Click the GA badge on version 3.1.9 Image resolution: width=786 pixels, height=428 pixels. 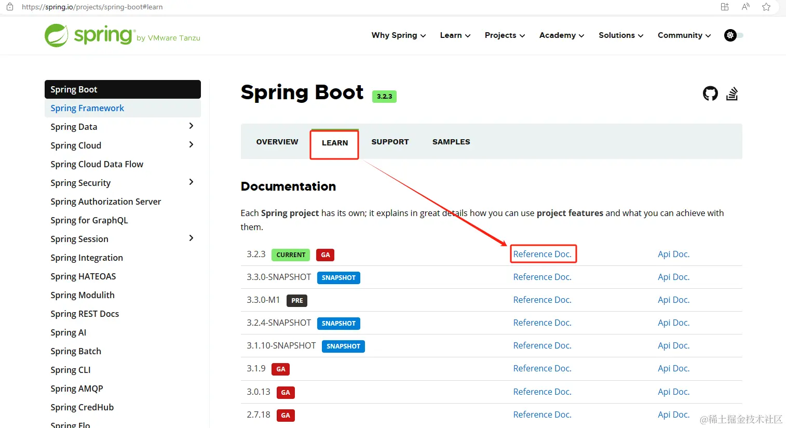point(281,369)
